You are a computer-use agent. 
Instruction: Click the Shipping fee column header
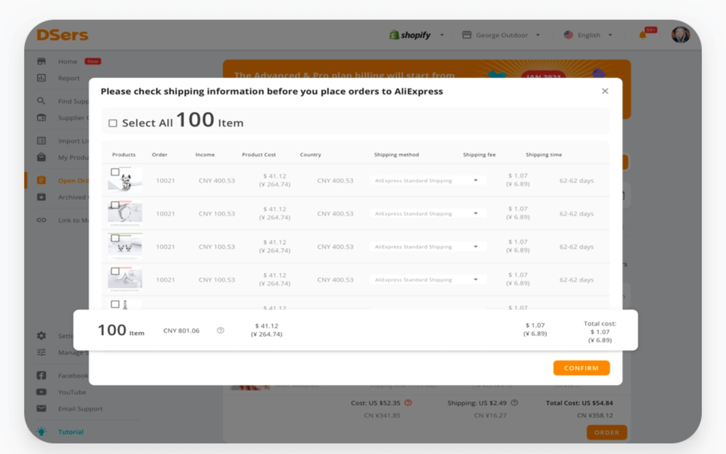480,155
